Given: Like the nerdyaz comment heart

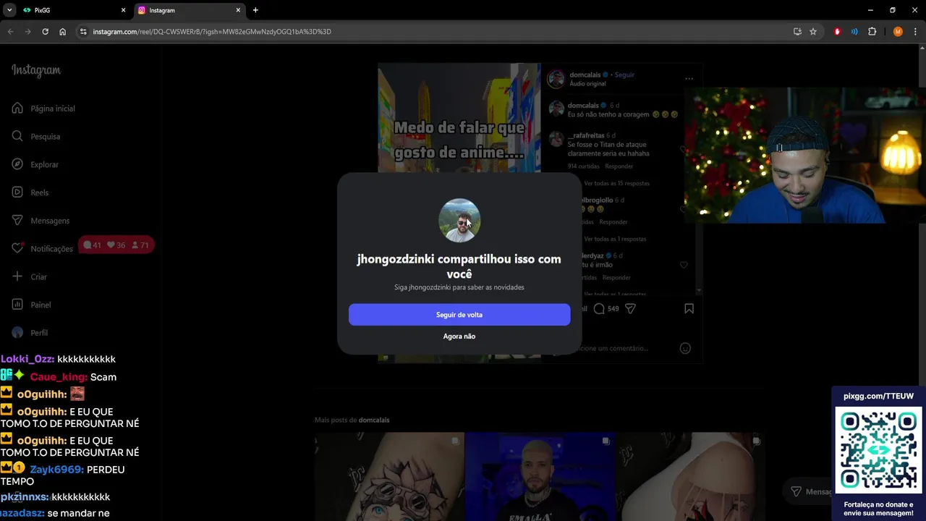Looking at the screenshot, I should (684, 265).
